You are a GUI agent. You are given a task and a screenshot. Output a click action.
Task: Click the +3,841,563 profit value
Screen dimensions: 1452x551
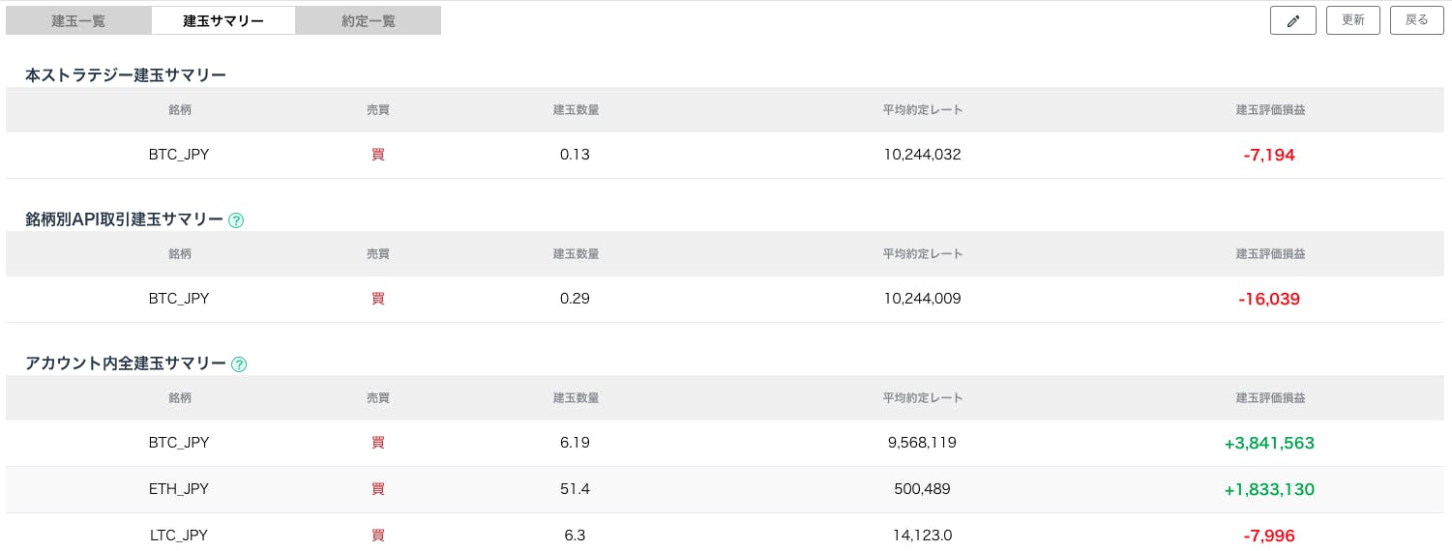(1269, 443)
